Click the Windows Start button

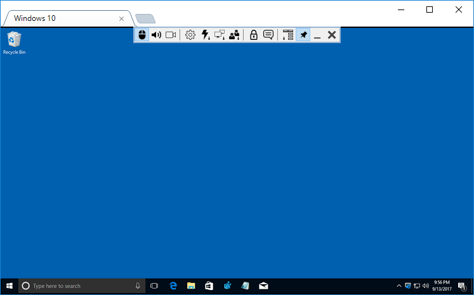(10, 286)
